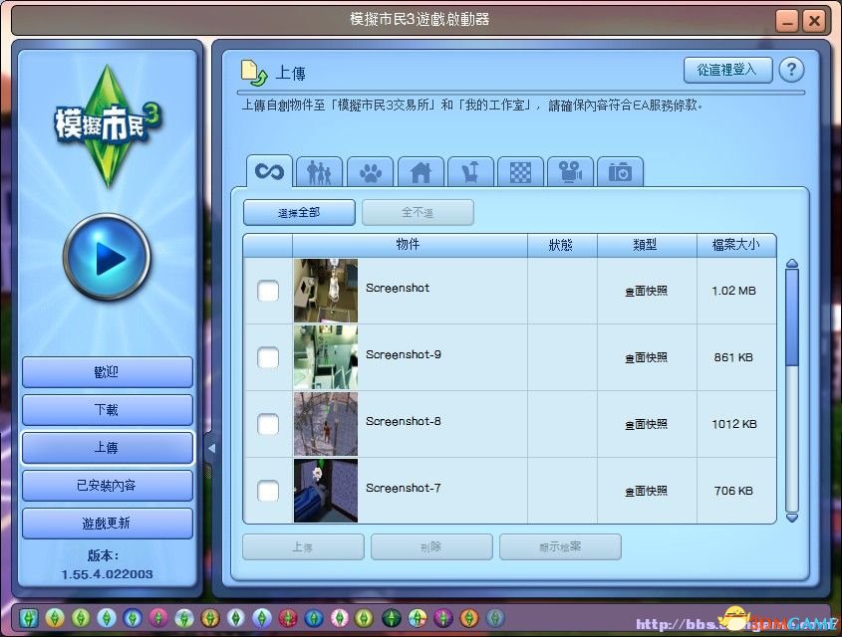Open the All items infinity tab
Viewport: 842px width, 637px height.
269,171
